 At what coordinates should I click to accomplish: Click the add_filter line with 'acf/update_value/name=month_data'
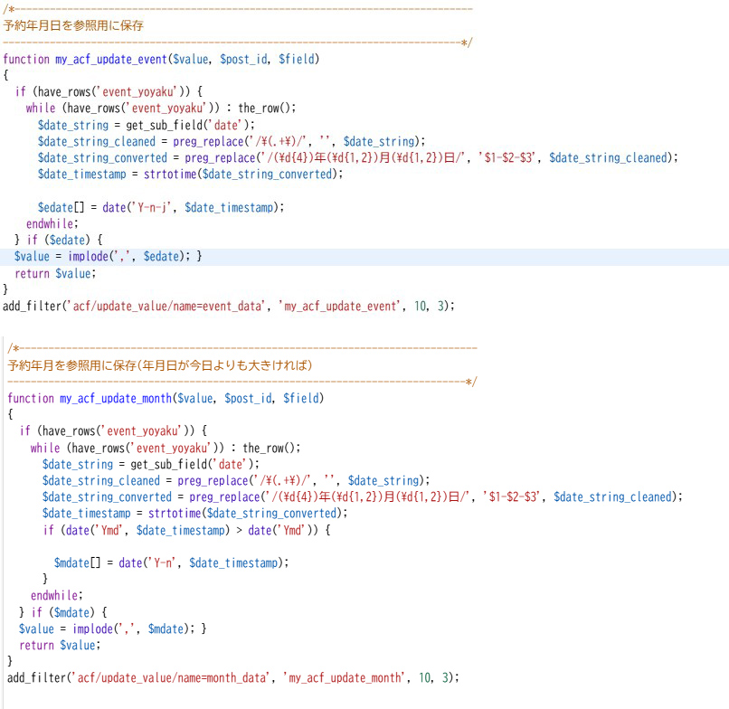coord(233,678)
